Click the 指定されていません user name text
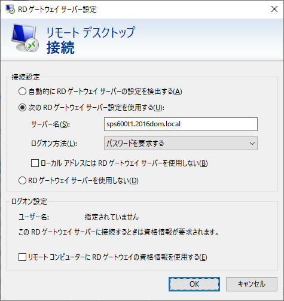The image size is (284, 301). coord(111,217)
